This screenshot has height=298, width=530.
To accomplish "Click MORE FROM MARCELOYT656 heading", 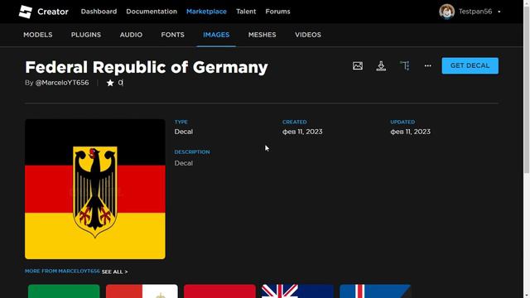I will coord(62,271).
